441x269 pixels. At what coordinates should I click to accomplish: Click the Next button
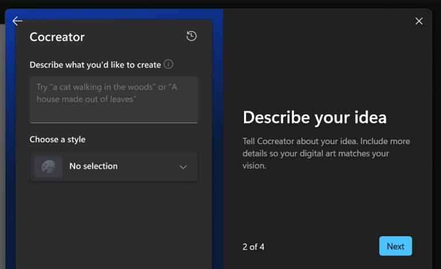point(395,246)
